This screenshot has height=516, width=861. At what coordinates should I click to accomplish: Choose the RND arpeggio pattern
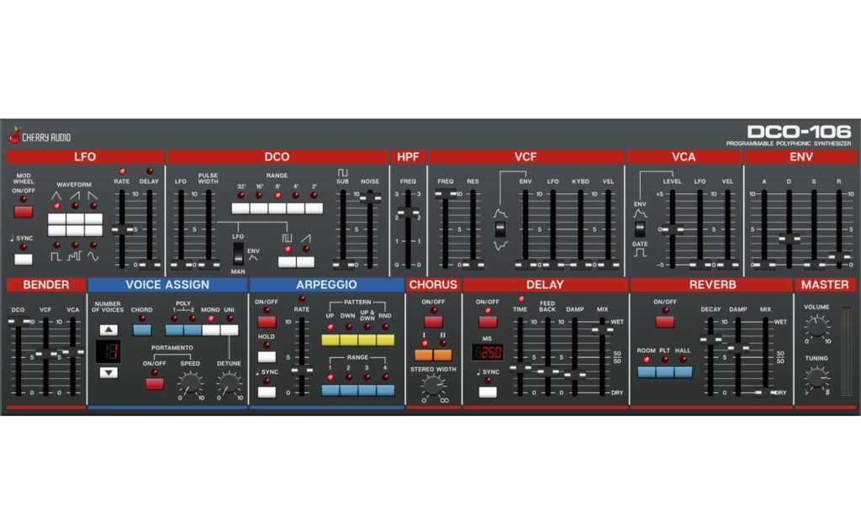coord(385,340)
